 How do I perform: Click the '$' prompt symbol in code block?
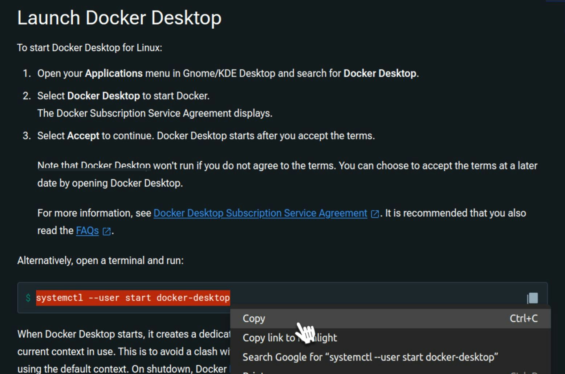pos(28,298)
